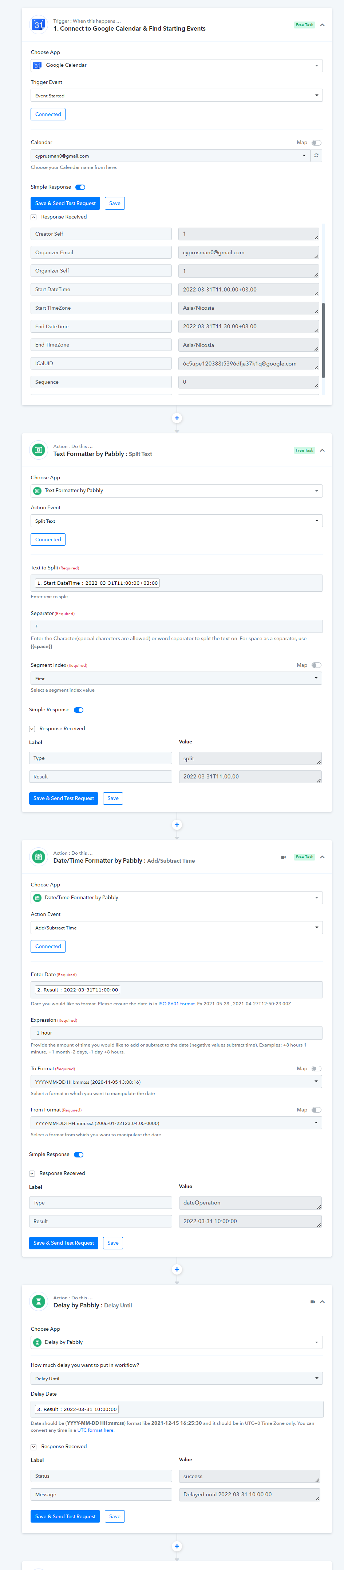
Task: Collapse the Delay Until step
Action: [322, 1302]
